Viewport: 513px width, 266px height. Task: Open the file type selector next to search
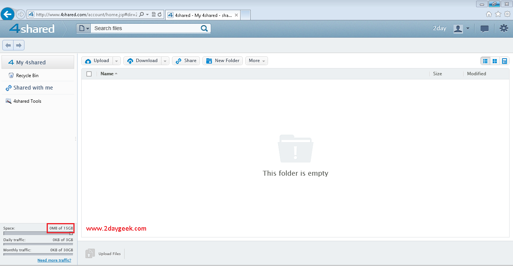[84, 28]
